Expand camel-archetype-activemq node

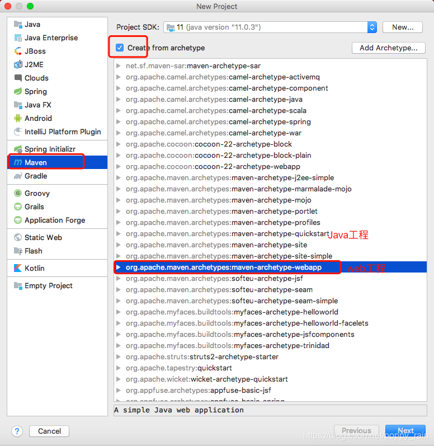point(119,77)
